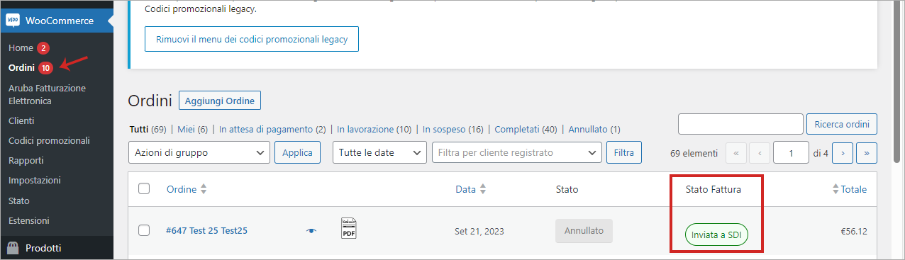Screen dimensions: 905x260
Task: Filter orders by Completati (40) tab
Action: [x=526, y=130]
